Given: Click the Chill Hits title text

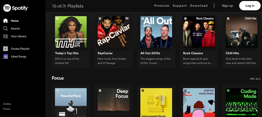Looking at the screenshot, I should point(232,53).
